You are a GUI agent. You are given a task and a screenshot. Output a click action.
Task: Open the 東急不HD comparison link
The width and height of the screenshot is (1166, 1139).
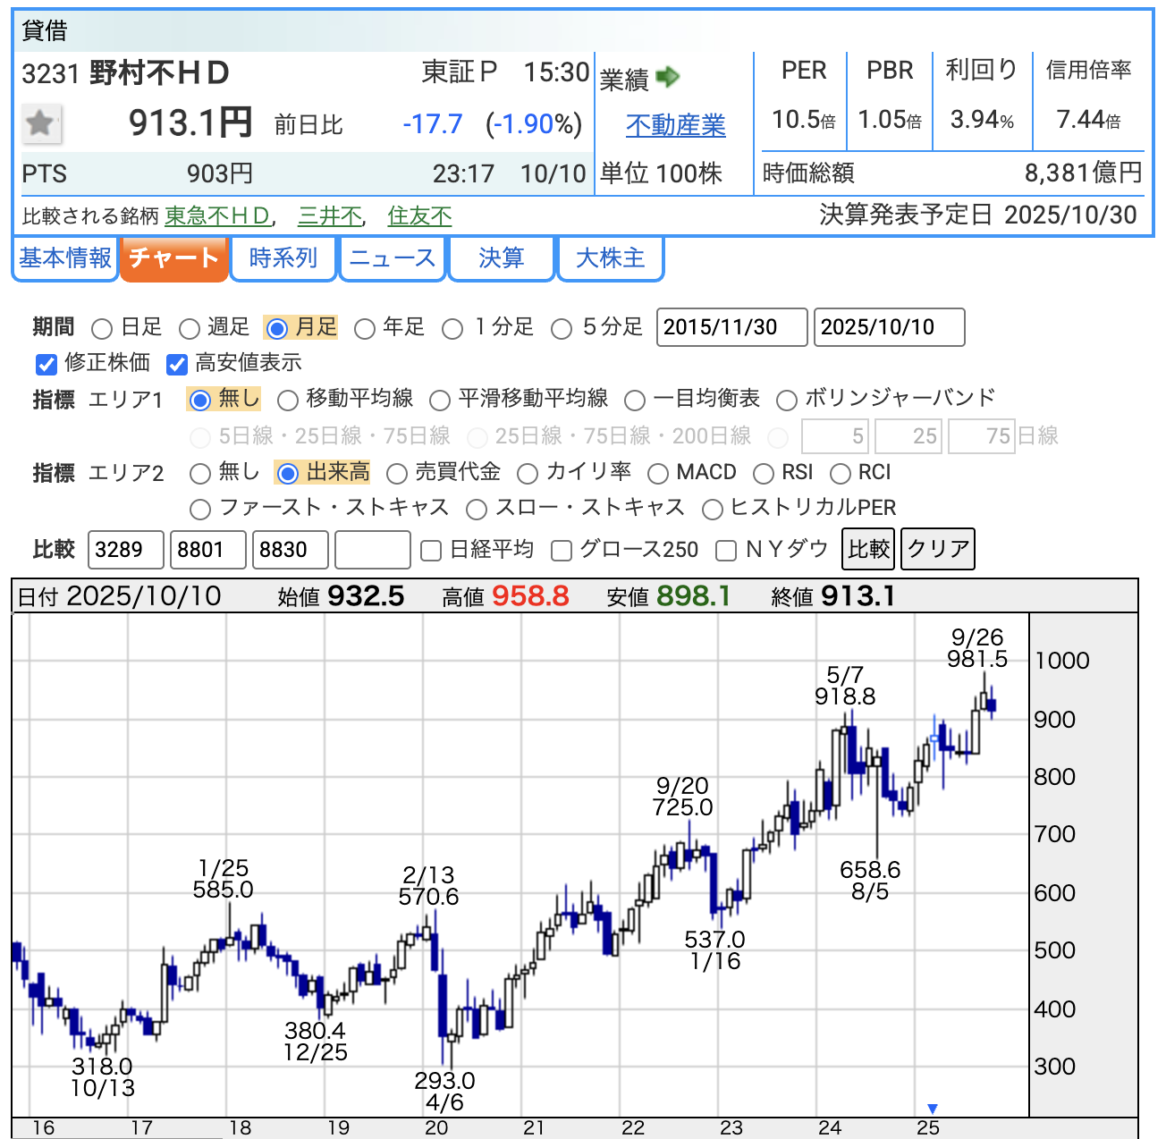coord(217,216)
